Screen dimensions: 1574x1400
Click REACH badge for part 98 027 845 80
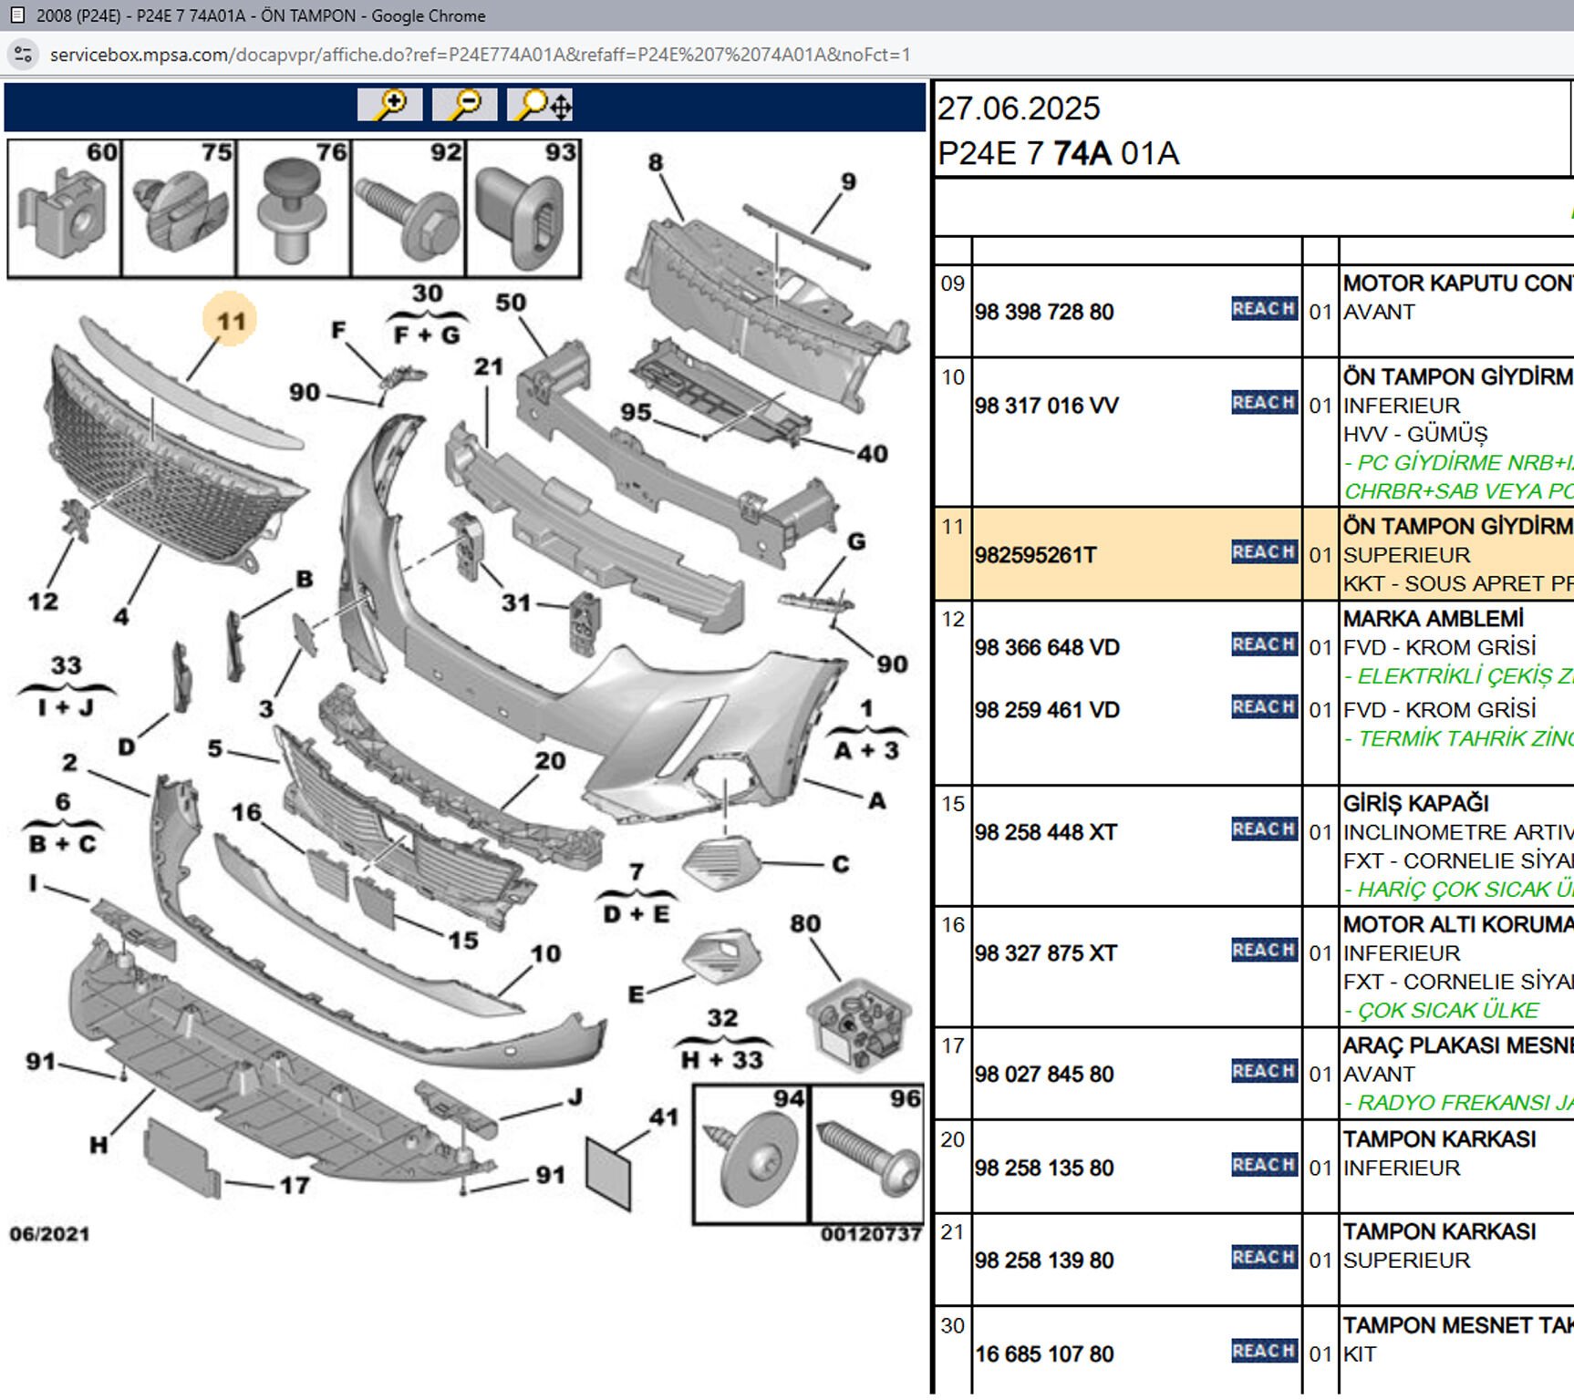[1264, 1072]
